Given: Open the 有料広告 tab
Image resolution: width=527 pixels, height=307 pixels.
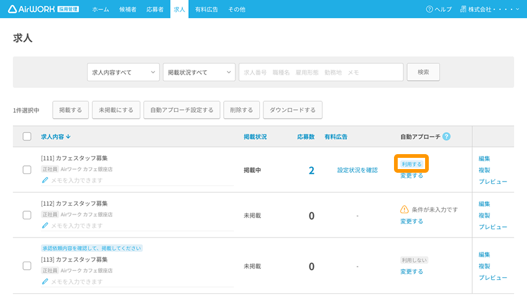Looking at the screenshot, I should [x=207, y=9].
